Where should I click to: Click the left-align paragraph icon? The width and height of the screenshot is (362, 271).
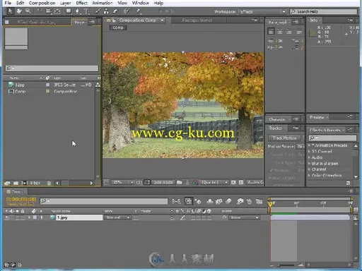click(x=271, y=31)
